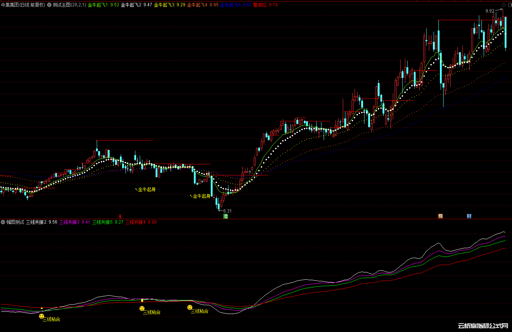Click the 金牛起飞4: 8.95 value label
Screen dimensions: 512x332
[x=203, y=5]
